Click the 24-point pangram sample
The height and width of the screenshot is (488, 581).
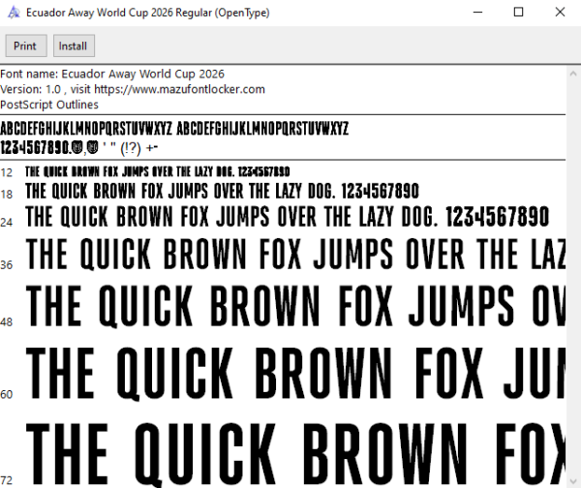pyautogui.click(x=288, y=216)
